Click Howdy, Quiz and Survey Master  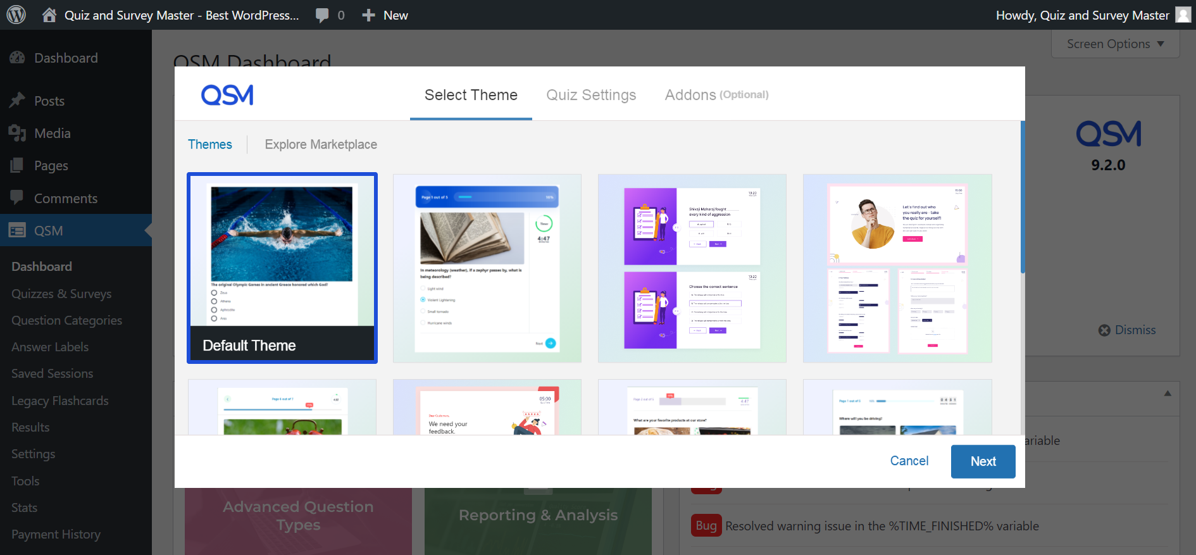coord(1082,15)
